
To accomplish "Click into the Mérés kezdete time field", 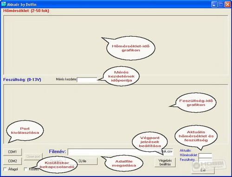I will [87, 80].
